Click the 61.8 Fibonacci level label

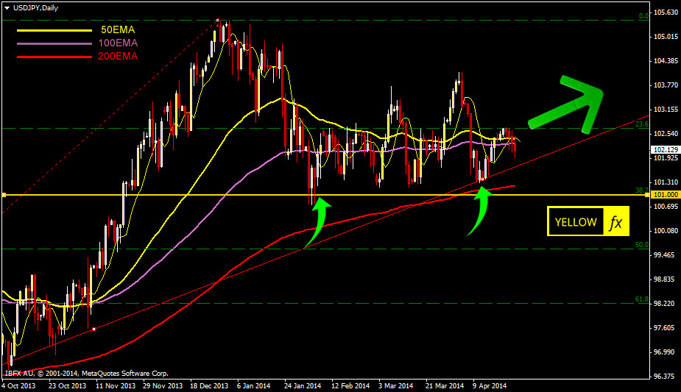click(641, 299)
